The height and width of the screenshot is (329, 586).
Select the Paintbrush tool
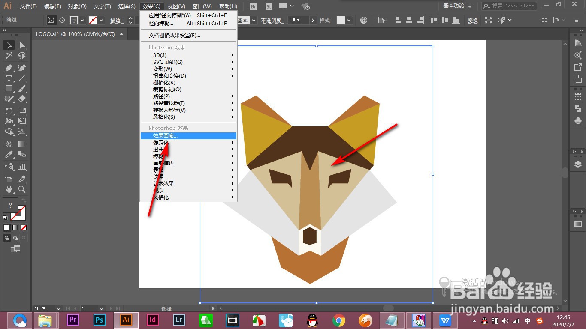(x=22, y=88)
